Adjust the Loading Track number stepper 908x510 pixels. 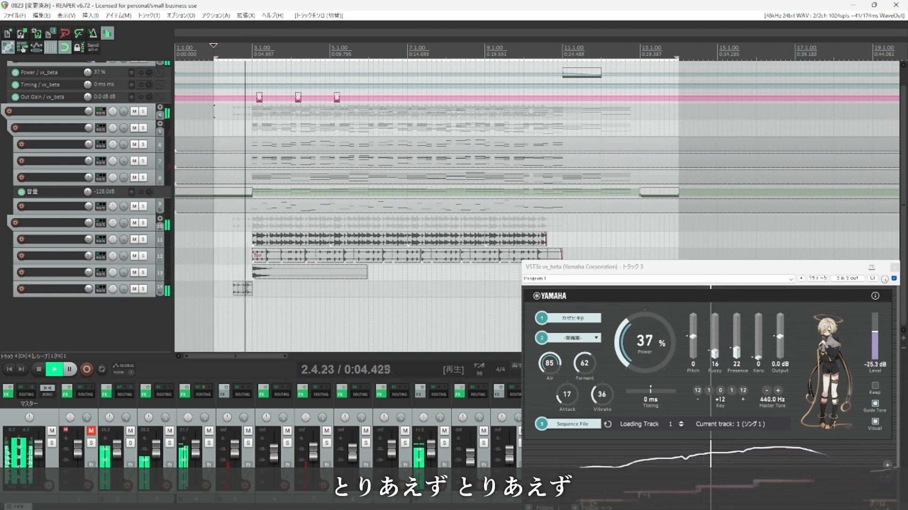pos(681,424)
